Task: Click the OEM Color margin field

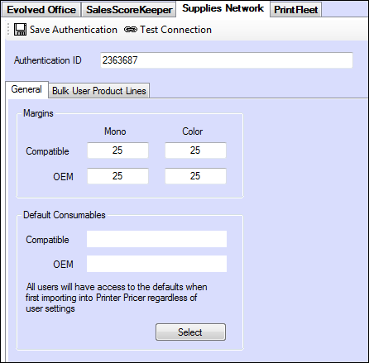Action: [x=195, y=176]
